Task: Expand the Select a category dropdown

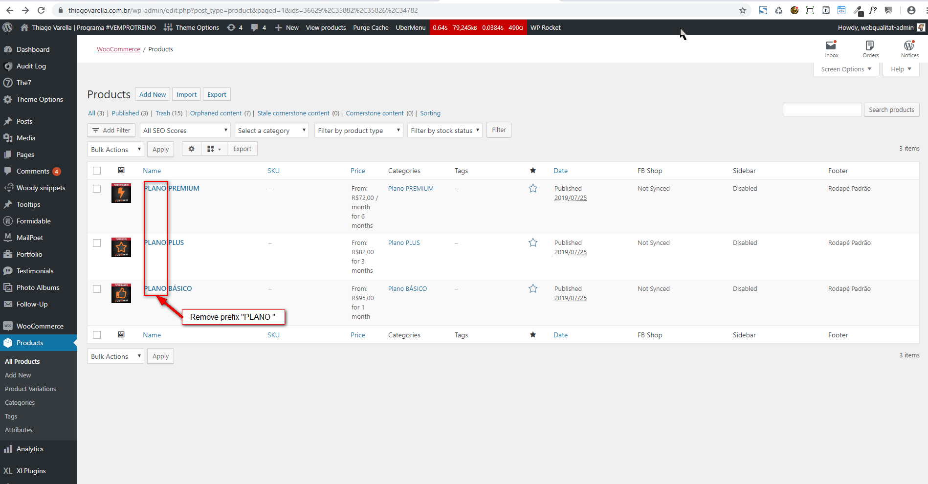Action: pyautogui.click(x=271, y=131)
